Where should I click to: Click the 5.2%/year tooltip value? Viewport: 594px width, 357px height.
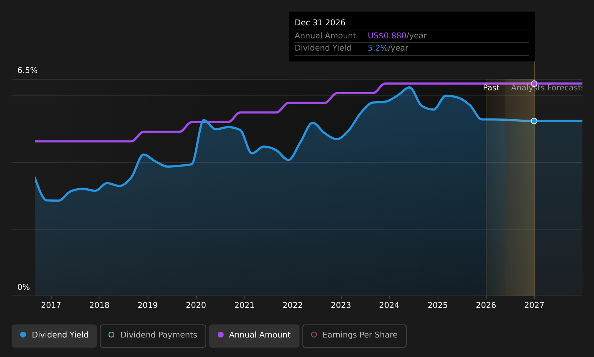coord(388,48)
